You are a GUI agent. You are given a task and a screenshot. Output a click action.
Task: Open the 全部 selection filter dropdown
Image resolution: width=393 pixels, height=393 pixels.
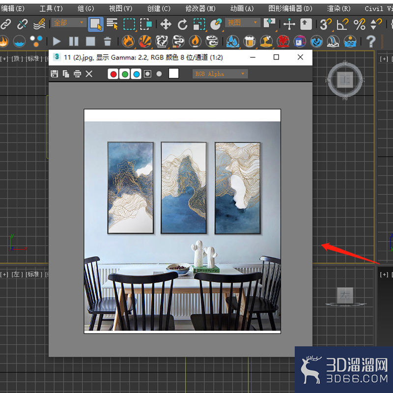pos(69,23)
